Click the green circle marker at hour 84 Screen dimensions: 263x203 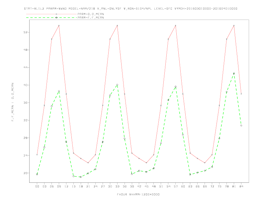[x=241, y=125]
